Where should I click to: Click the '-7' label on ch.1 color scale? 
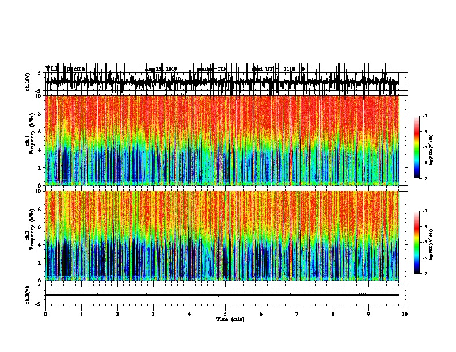425,178
